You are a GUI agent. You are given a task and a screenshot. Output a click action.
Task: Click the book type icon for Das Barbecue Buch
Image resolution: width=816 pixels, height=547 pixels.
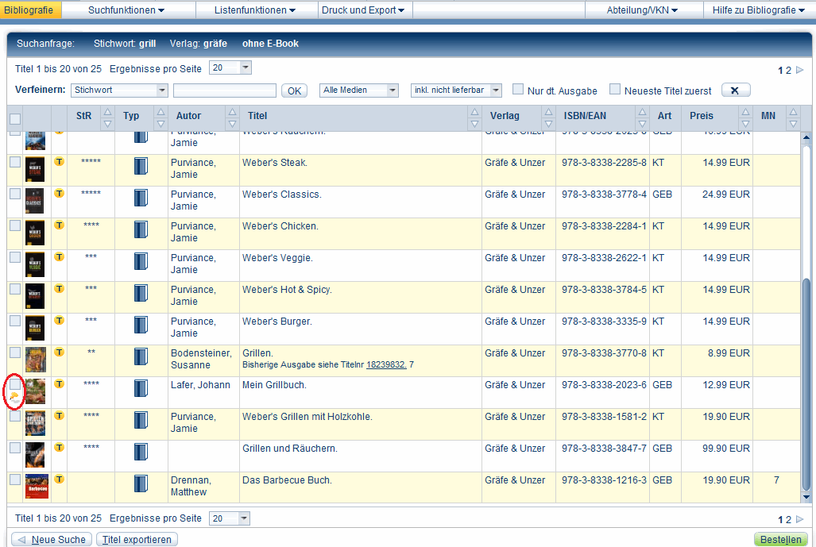click(141, 483)
